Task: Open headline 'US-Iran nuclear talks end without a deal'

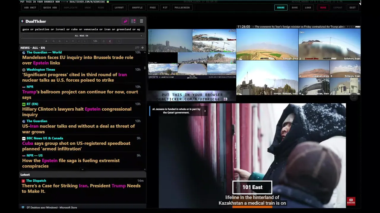Action: click(79, 129)
